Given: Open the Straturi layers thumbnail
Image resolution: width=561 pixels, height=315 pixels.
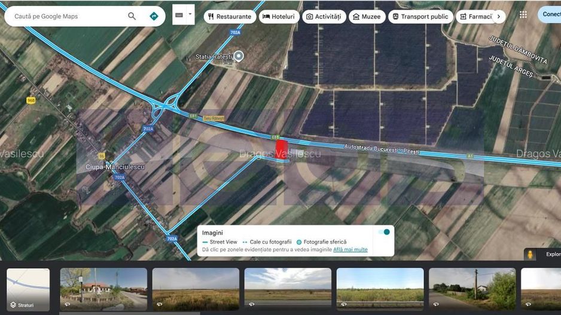Looking at the screenshot, I should [x=28, y=289].
